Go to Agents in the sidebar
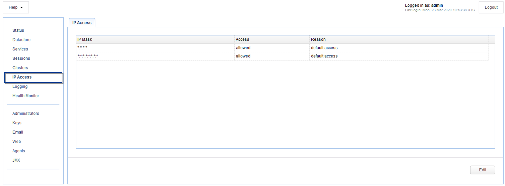This screenshot has height=186, width=505. 19,151
